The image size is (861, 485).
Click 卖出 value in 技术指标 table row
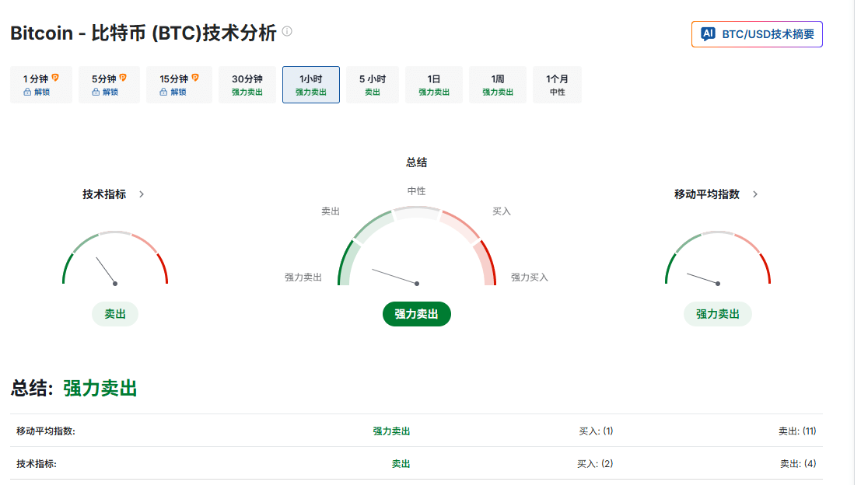coord(401,463)
